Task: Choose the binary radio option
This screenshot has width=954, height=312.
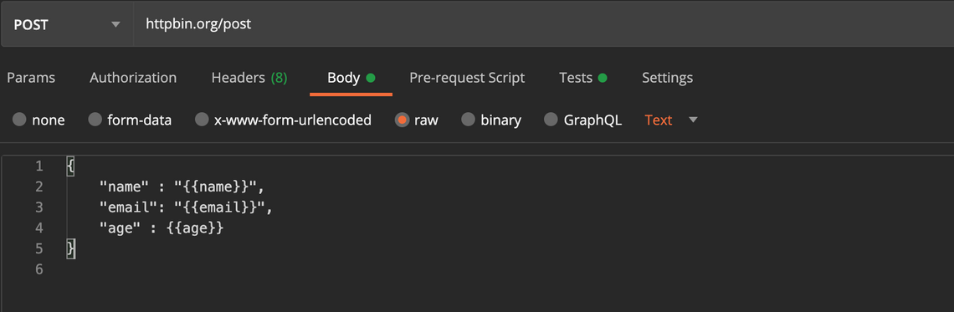Action: tap(468, 120)
